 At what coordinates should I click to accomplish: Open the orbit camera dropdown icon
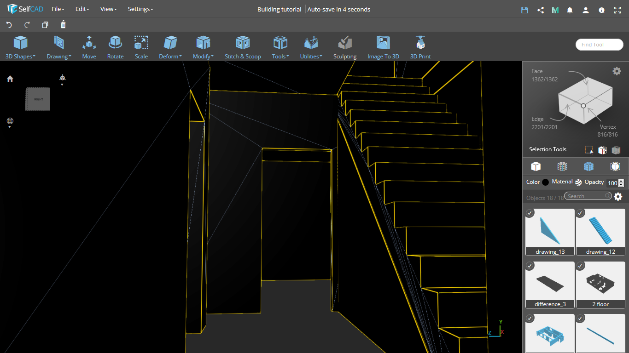coord(10,123)
